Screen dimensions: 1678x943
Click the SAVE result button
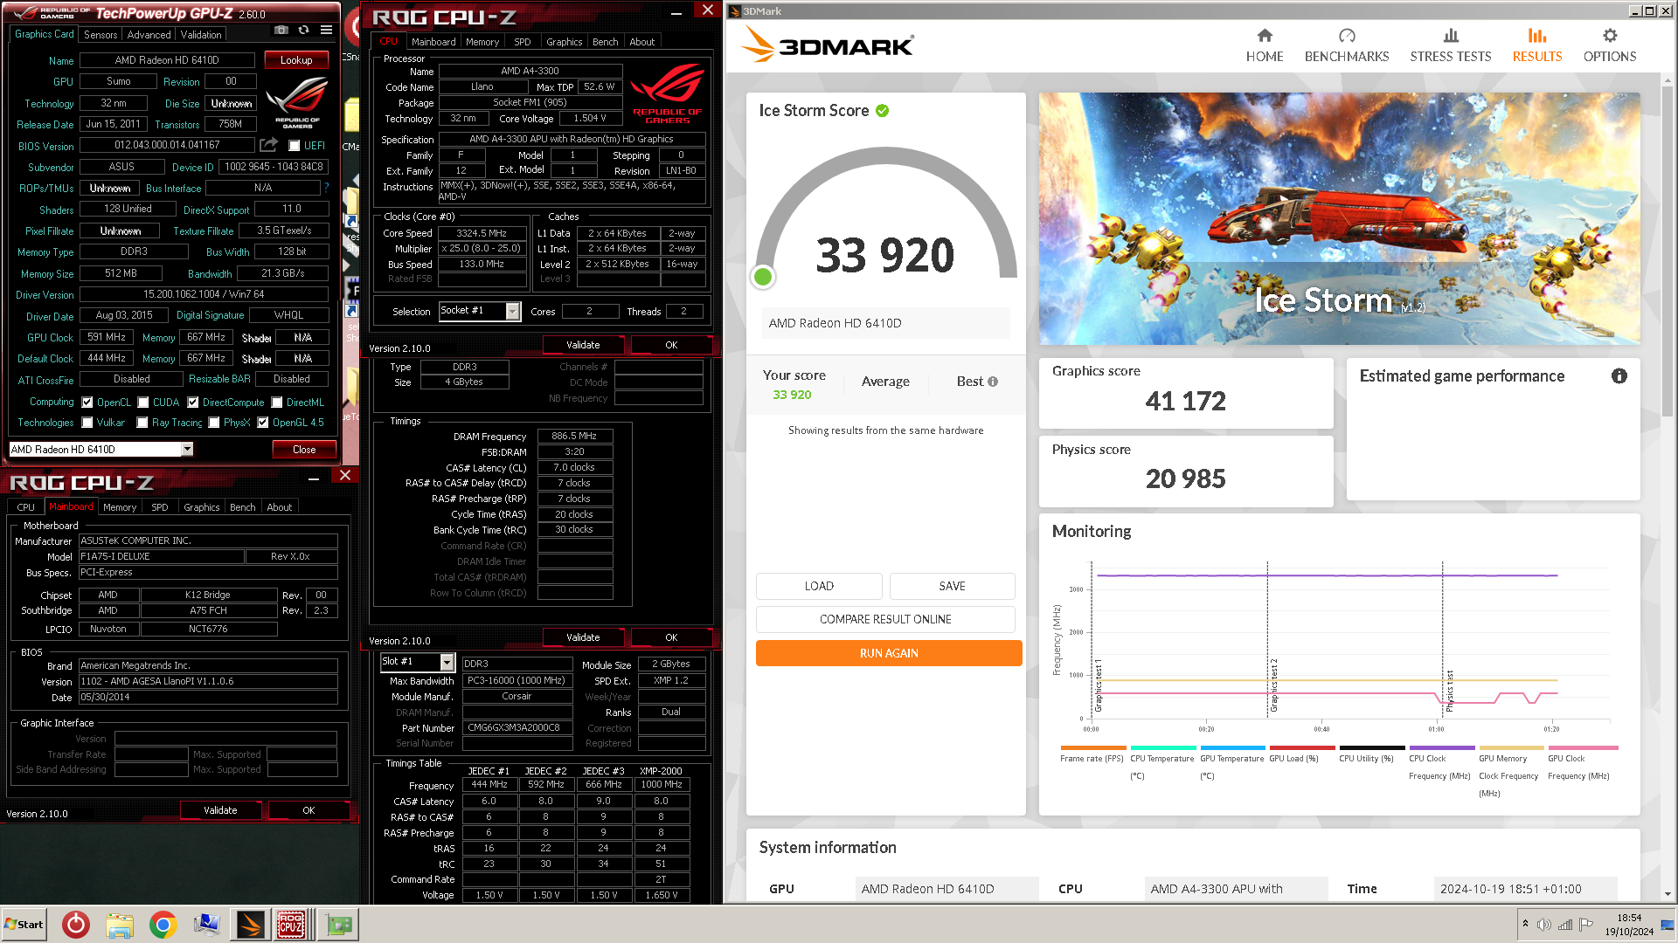[x=952, y=586]
